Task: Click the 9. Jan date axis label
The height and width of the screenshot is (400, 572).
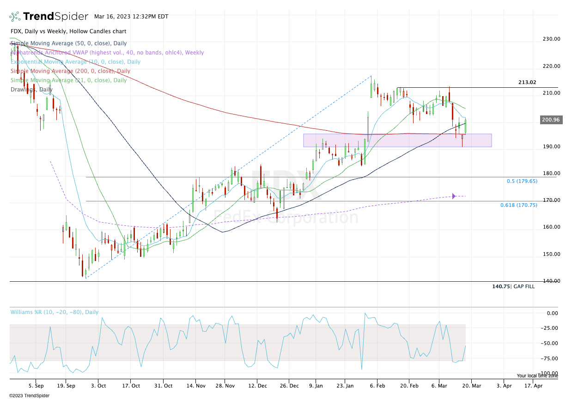Action: (x=316, y=385)
